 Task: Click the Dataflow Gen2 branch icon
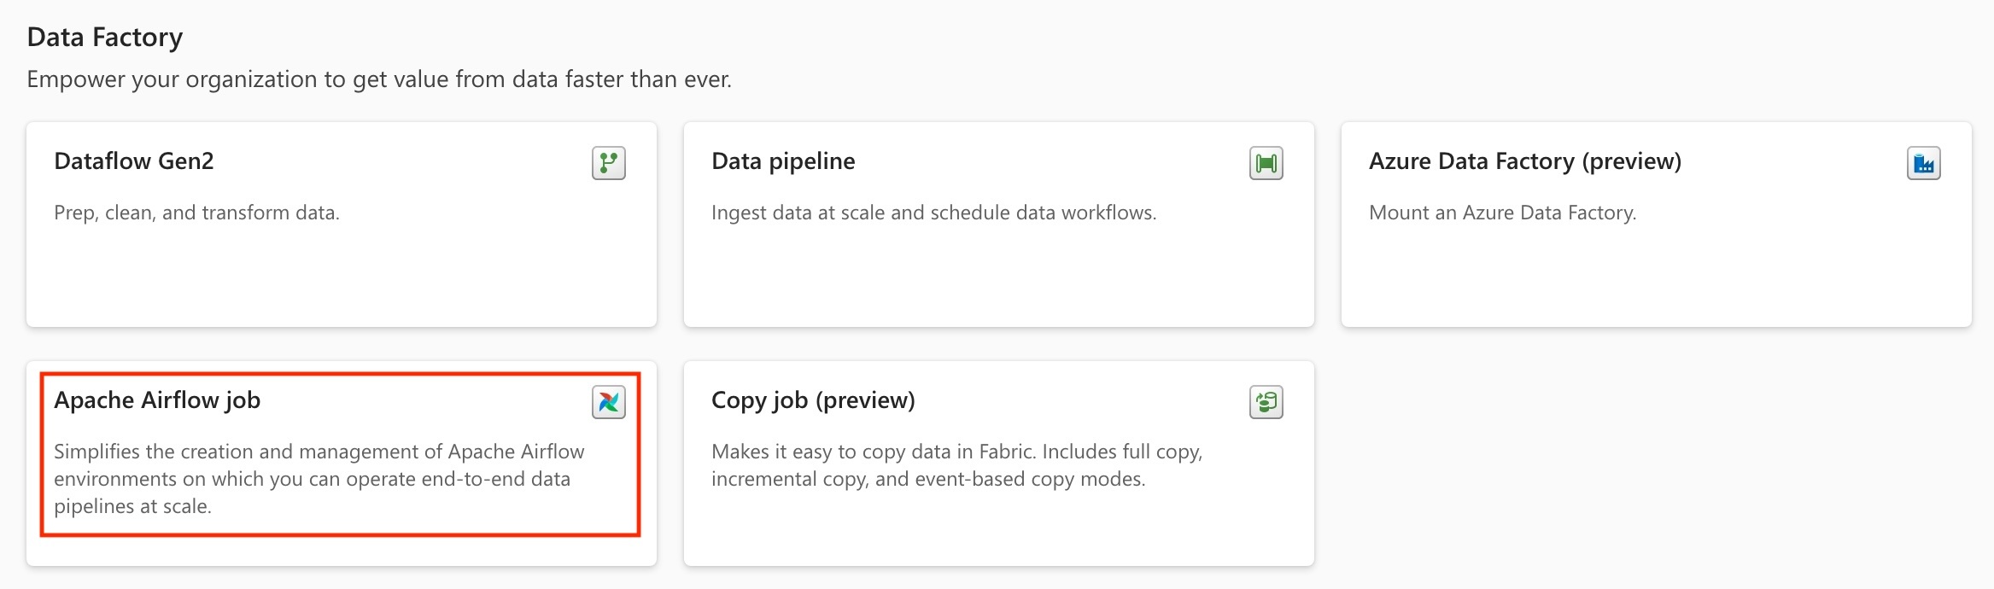point(608,162)
